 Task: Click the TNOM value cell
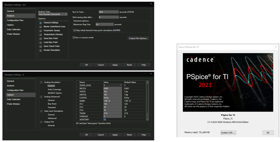113,113
